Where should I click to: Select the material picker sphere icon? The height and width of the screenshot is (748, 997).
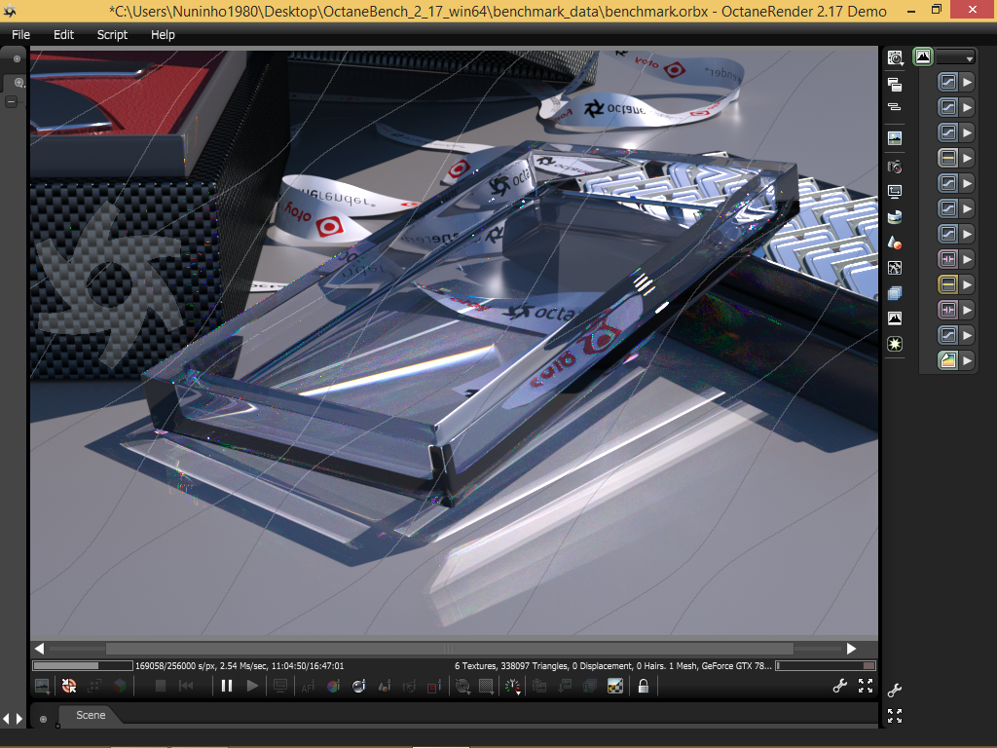point(358,686)
